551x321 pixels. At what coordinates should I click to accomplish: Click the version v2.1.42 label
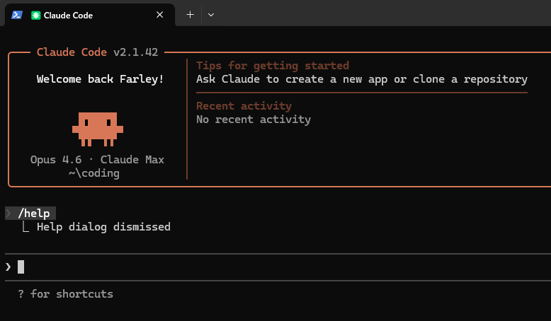pyautogui.click(x=136, y=52)
